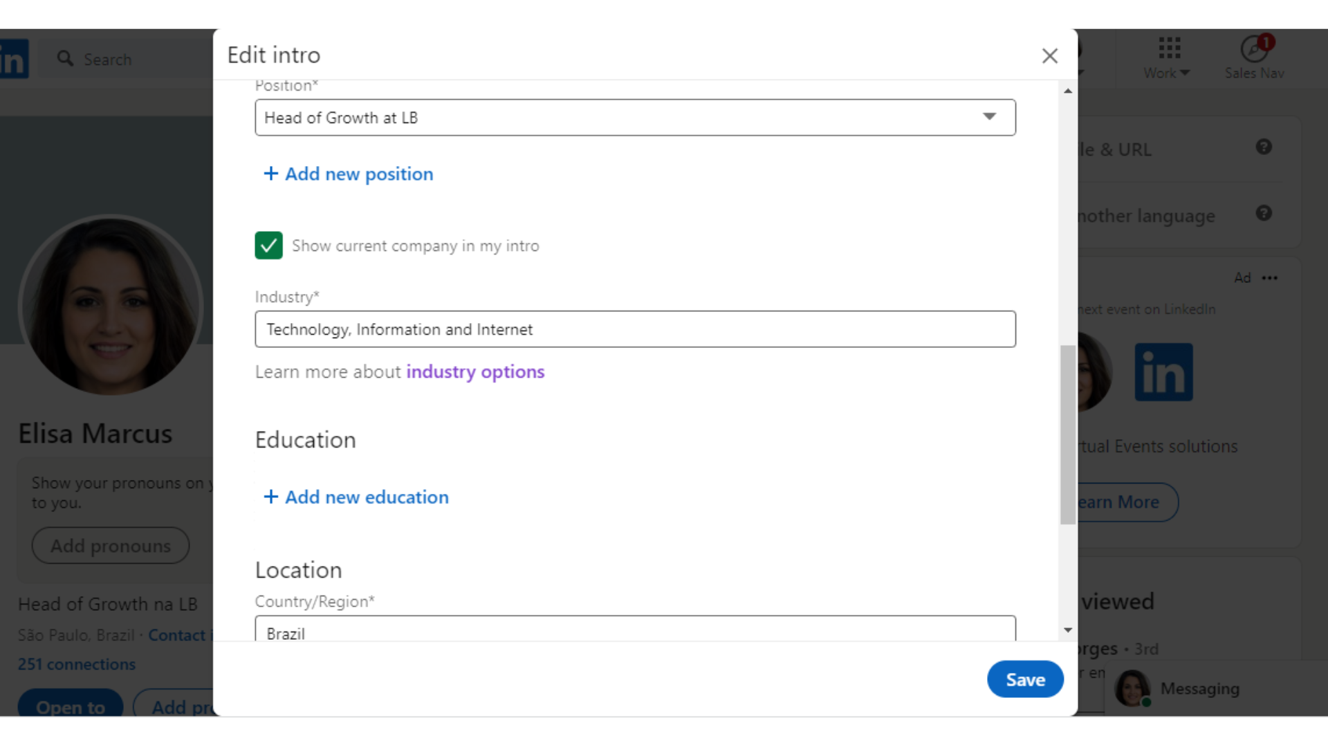
Task: Click Add new education link
Action: coord(356,497)
